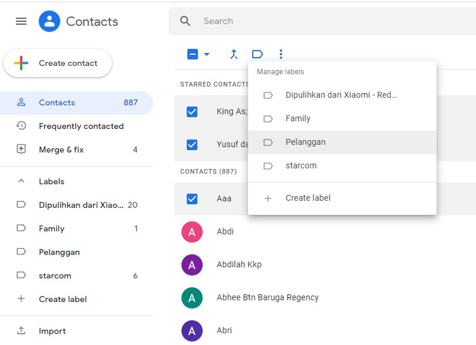
Task: Open Merge & fix in sidebar
Action: [x=61, y=150]
